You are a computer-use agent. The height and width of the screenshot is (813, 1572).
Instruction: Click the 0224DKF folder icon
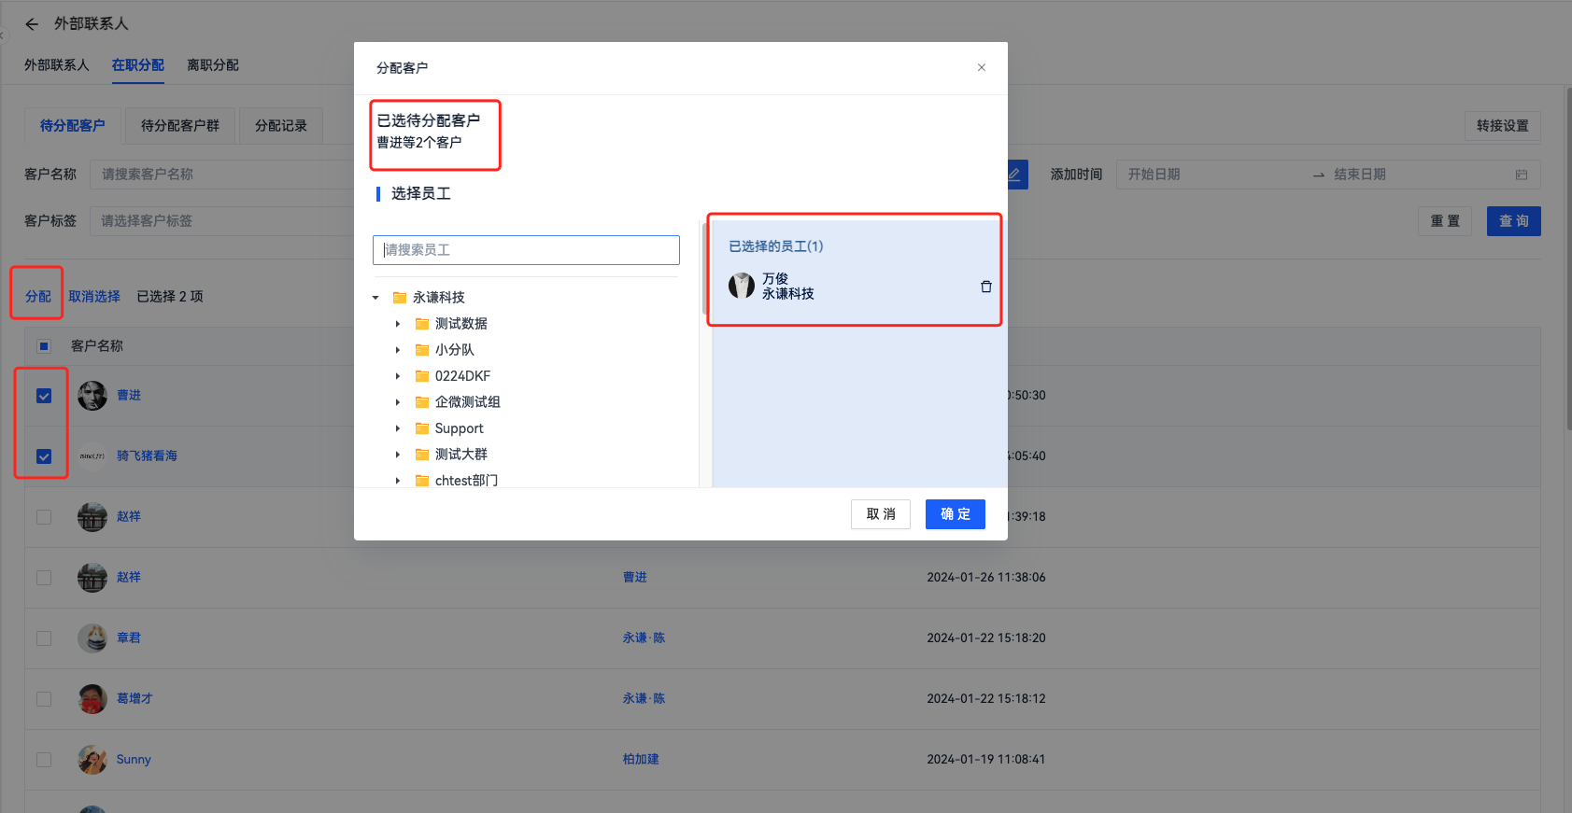[x=422, y=376]
